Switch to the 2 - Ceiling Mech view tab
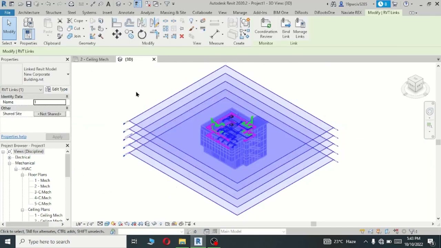441x248 pixels. [x=94, y=59]
